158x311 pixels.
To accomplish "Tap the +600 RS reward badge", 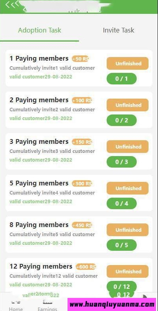I will 86,267.
